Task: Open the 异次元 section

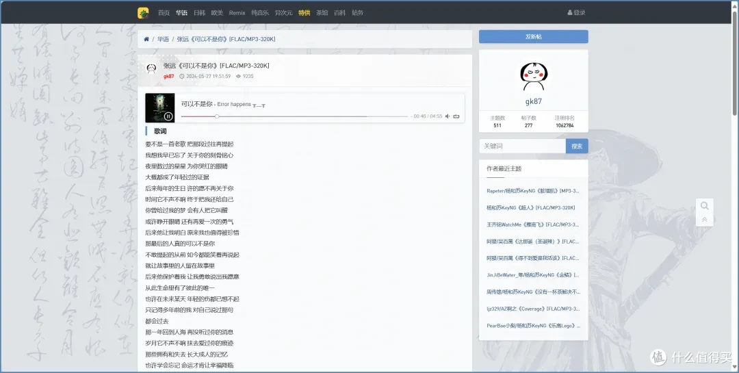Action: tap(284, 13)
